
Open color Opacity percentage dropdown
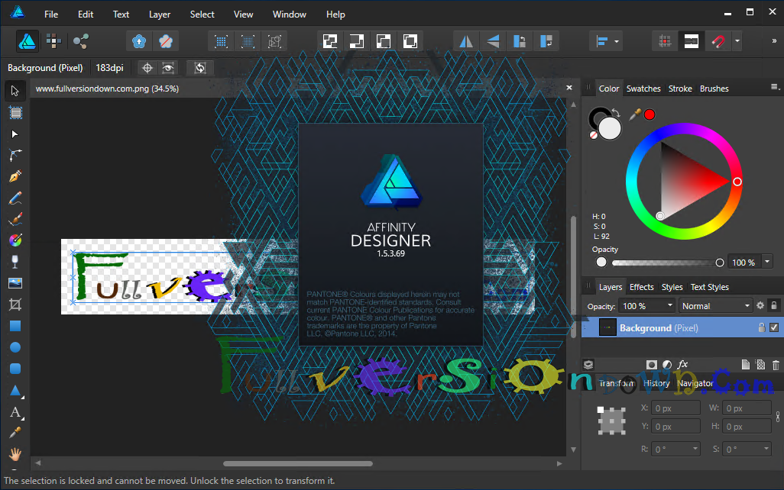coord(767,262)
